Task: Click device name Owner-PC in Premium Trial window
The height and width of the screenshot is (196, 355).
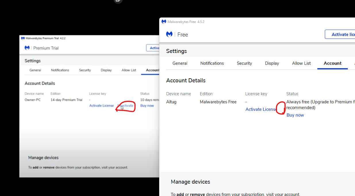Action: click(x=33, y=100)
